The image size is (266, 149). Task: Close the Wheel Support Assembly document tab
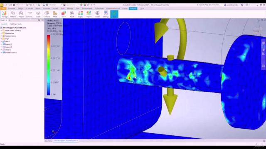(77, 141)
